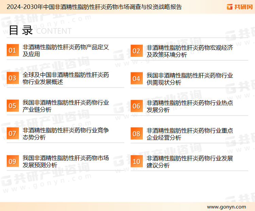Click the orange 02 chapter number box

click(137, 51)
